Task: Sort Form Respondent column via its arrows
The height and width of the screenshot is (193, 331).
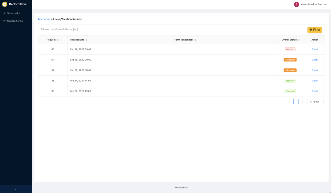Action: (196, 40)
